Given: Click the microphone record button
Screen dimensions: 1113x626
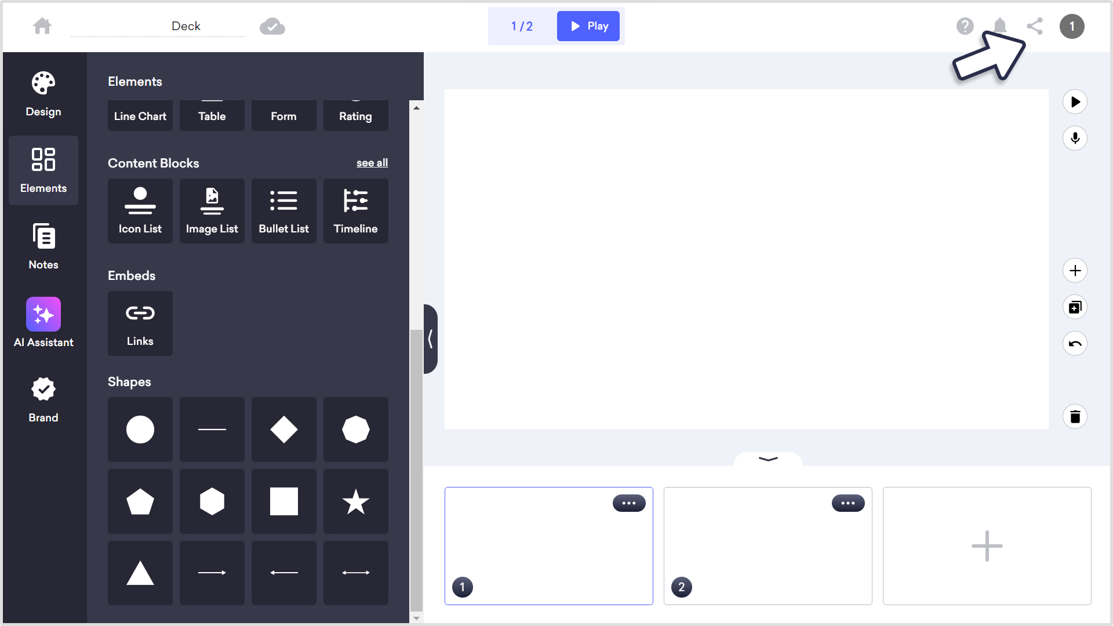Looking at the screenshot, I should pyautogui.click(x=1075, y=139).
